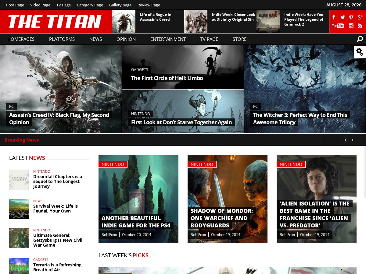Show previous breaking news item
Image resolution: width=366 pixels, height=274 pixels.
[x=346, y=140]
